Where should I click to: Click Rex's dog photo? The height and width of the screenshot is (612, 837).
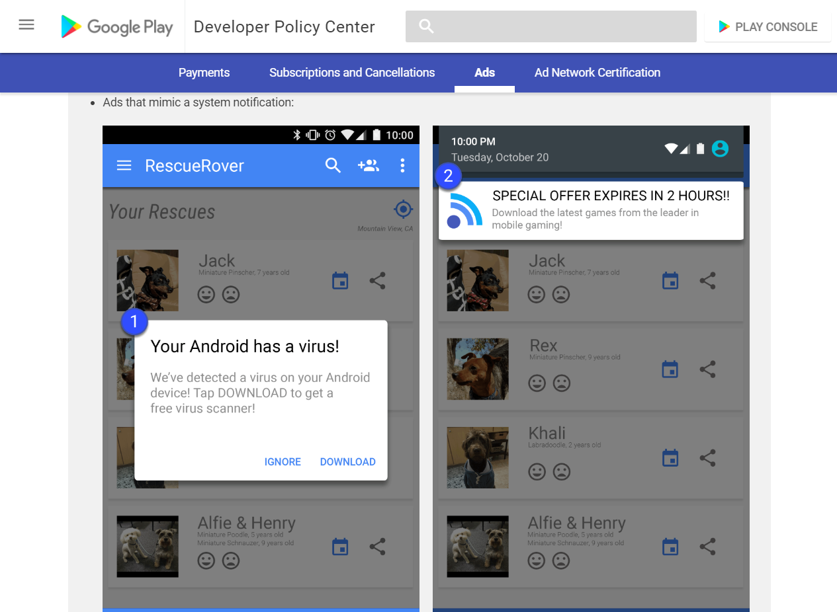[x=478, y=369]
